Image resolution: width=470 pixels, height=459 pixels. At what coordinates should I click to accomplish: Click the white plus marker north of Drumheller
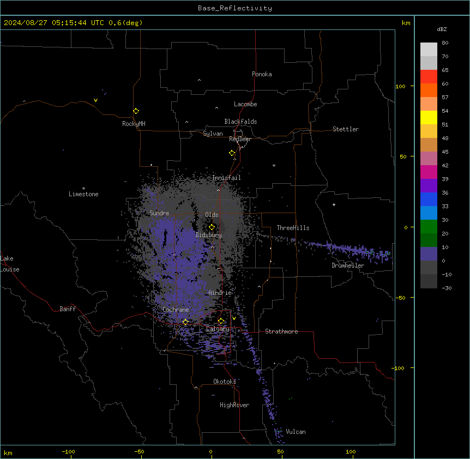tap(334, 204)
